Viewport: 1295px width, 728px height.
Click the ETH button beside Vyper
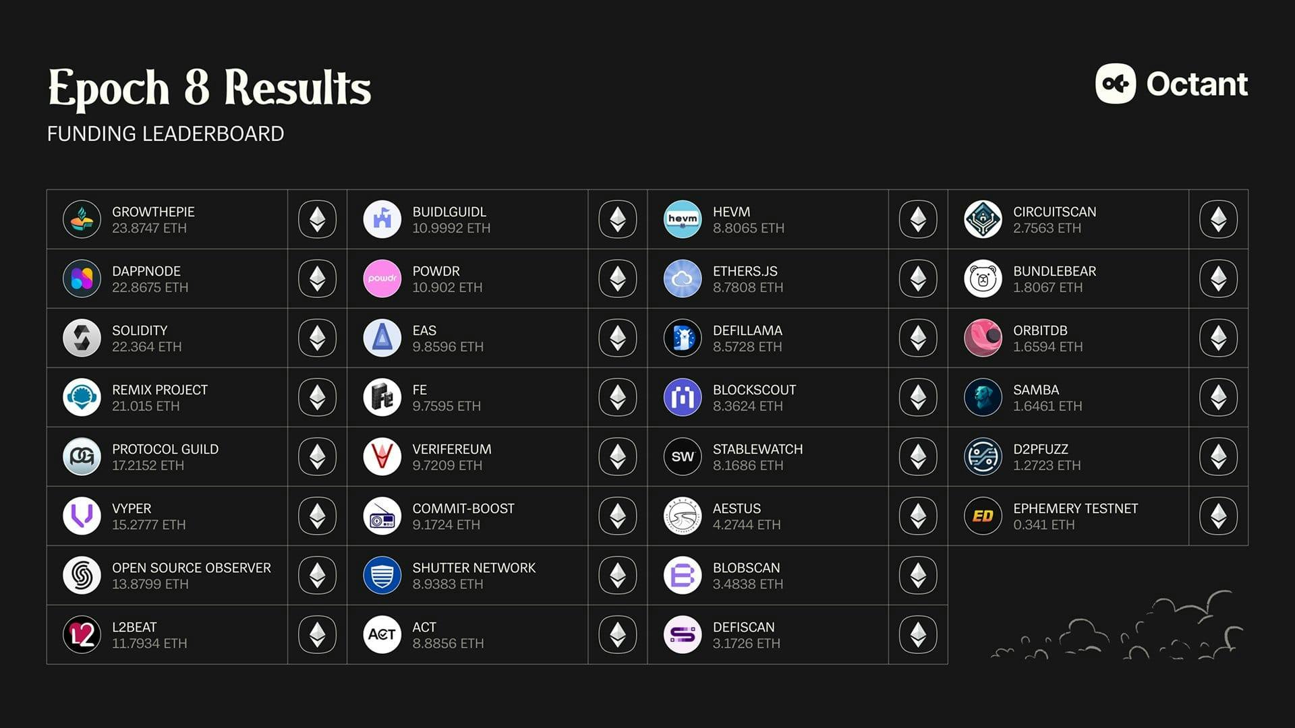[317, 516]
